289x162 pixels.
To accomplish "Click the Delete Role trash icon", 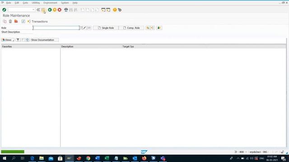I will pyautogui.click(x=10, y=22).
